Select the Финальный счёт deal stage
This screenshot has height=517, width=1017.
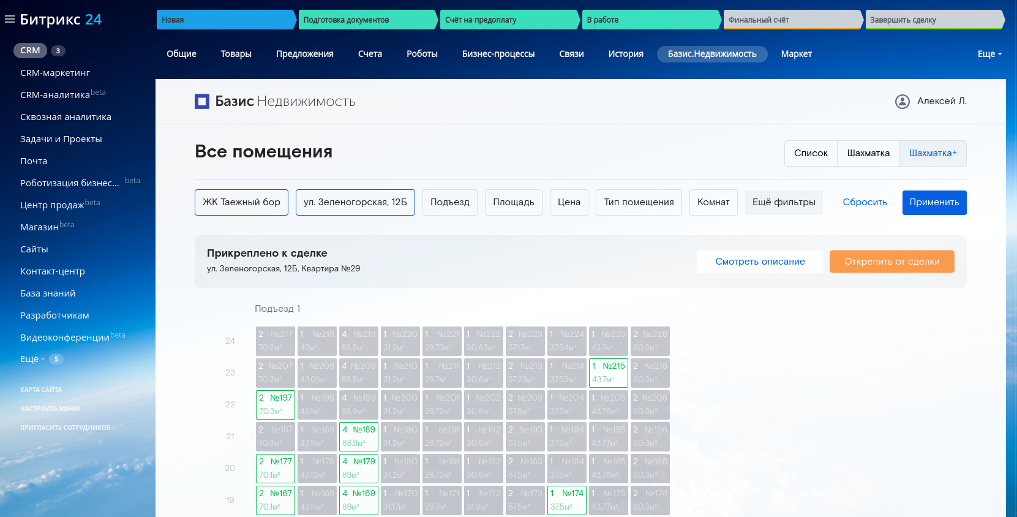point(792,20)
